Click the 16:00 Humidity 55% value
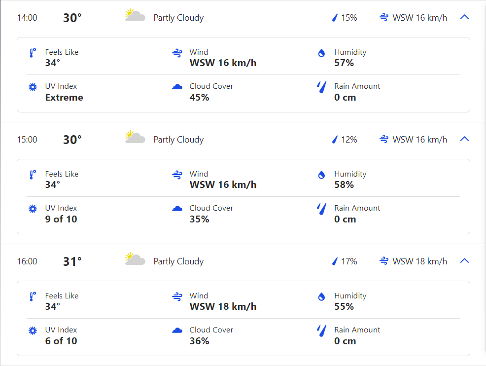 click(x=344, y=306)
